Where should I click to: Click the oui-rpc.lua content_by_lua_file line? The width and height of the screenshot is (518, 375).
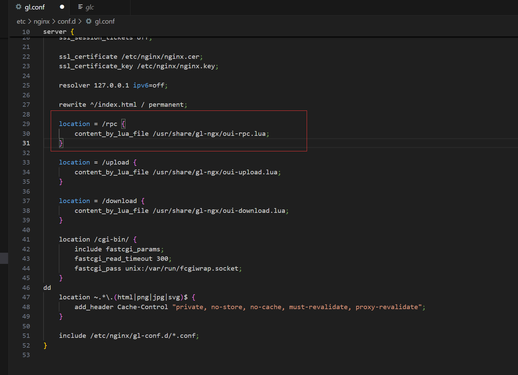[172, 134]
